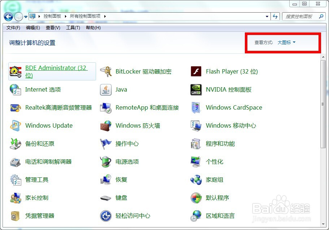Open the 电源选项 battery icon
This screenshot has width=329, height=230.
106,162
